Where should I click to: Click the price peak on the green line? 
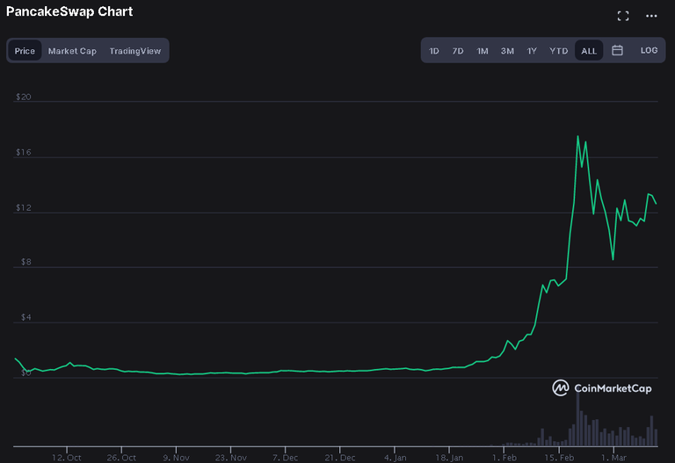(x=577, y=136)
